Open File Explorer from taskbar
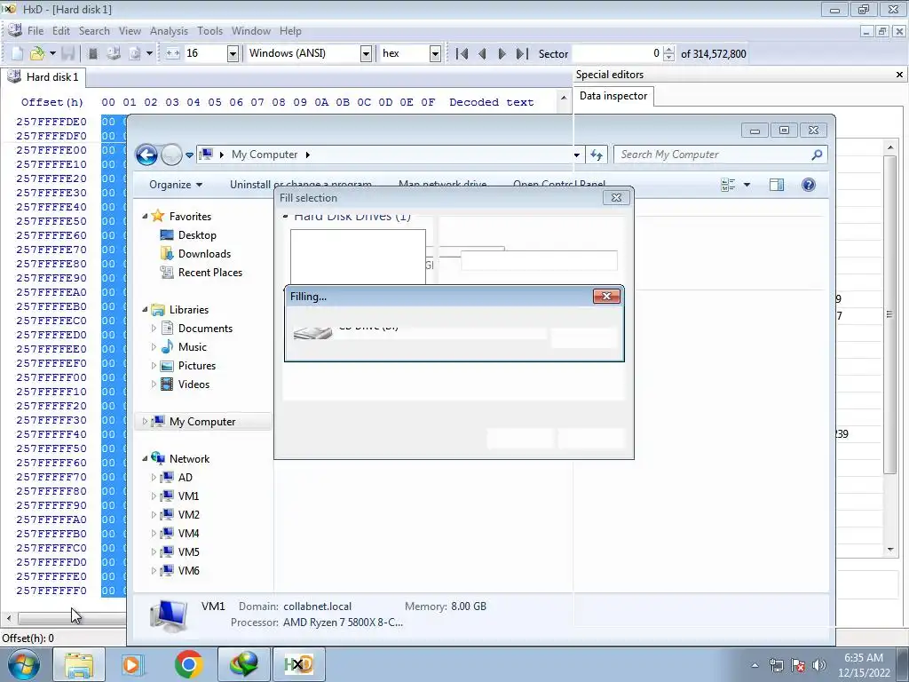 click(78, 664)
